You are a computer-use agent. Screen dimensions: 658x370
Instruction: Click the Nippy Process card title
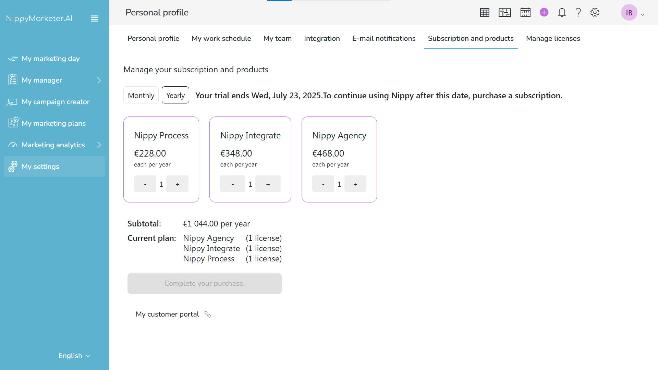click(x=161, y=136)
